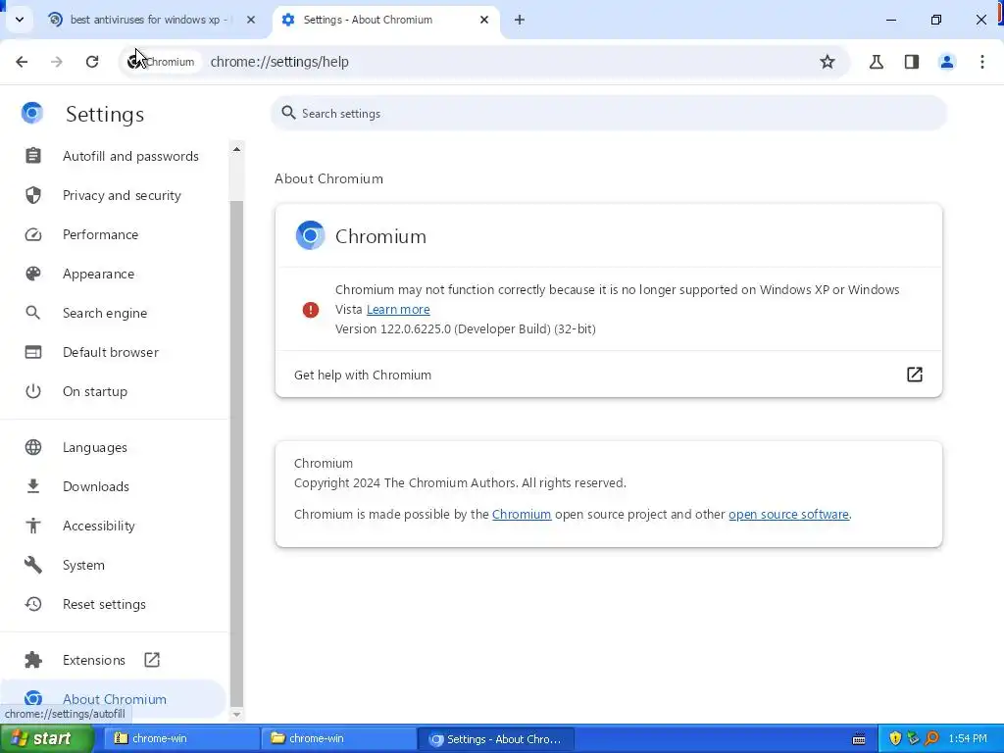Click the red error warning icon
Image resolution: width=1004 pixels, height=753 pixels.
[311, 310]
